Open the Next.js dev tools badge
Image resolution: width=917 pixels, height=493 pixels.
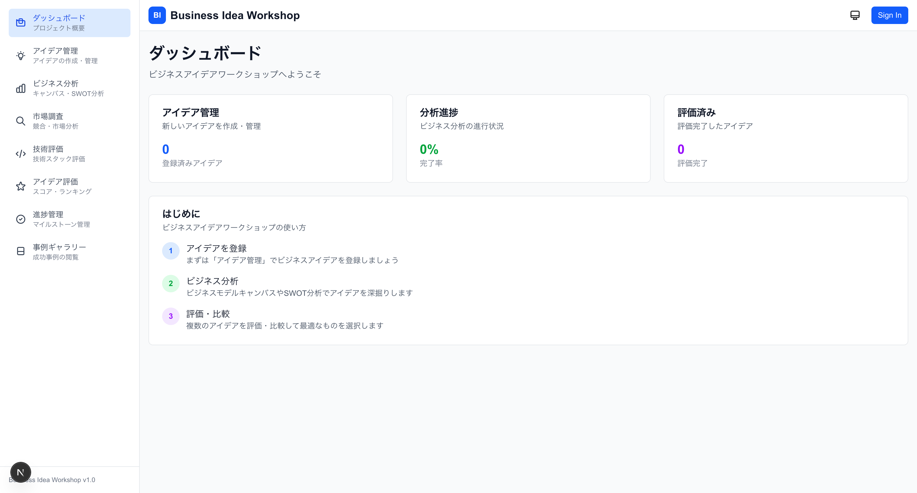click(x=21, y=472)
